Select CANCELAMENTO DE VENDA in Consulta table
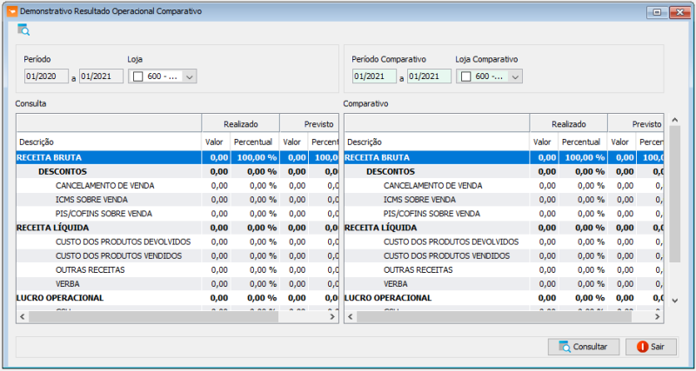The height and width of the screenshot is (371, 696). tap(177, 186)
